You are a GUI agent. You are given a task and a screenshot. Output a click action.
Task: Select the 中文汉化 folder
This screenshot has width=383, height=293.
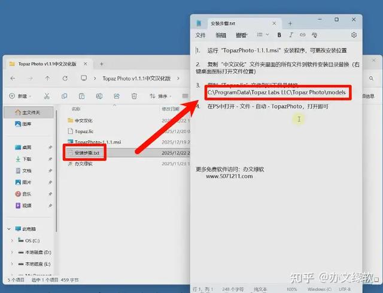80,121
